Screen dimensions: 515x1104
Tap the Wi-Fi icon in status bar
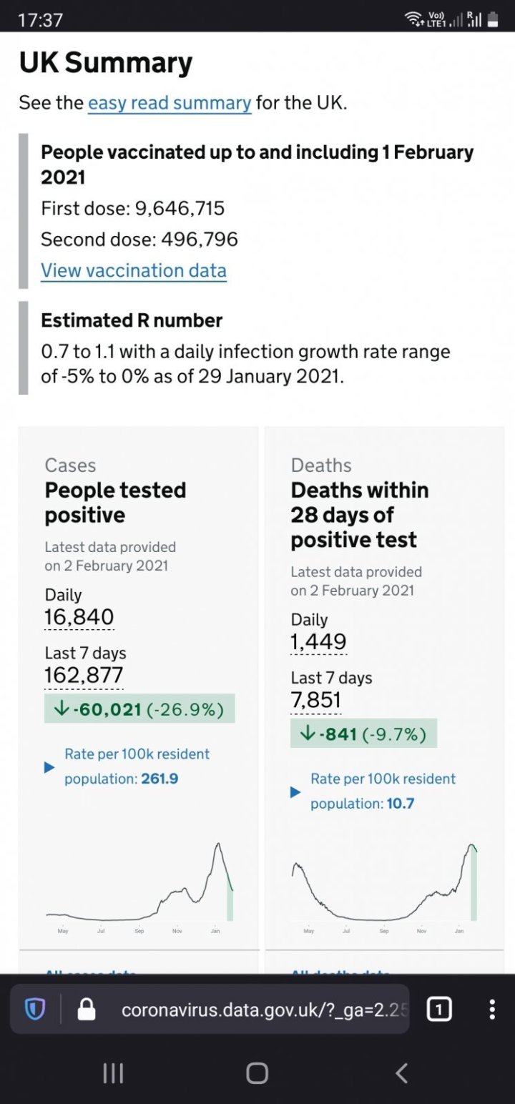pyautogui.click(x=414, y=21)
